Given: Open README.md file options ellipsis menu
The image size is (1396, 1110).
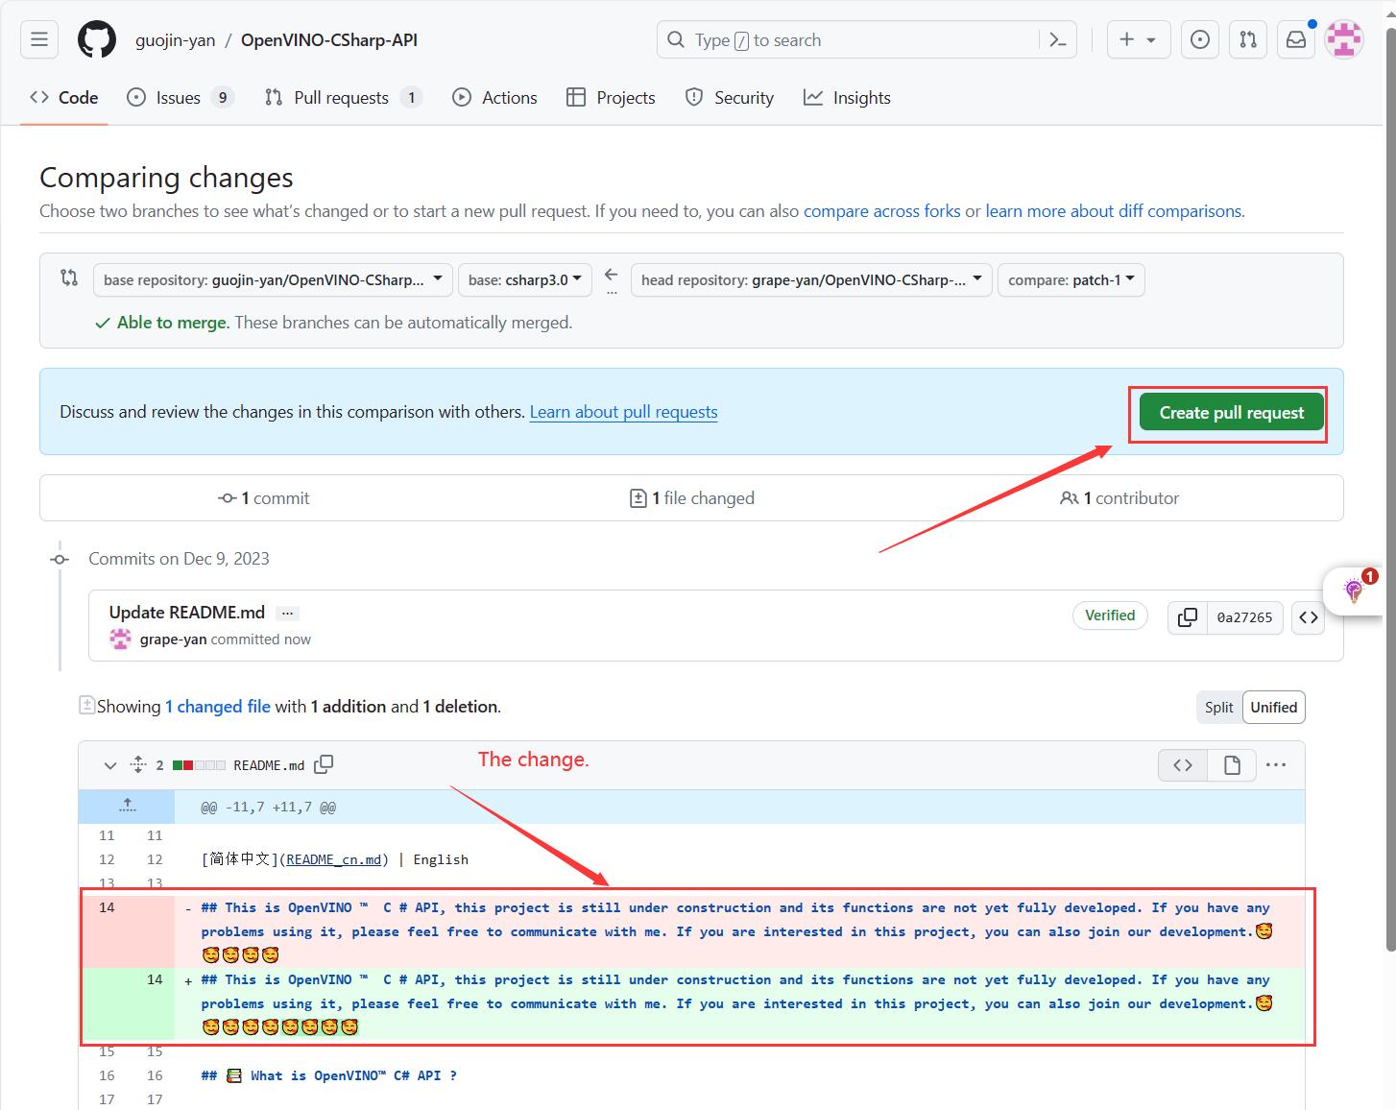Looking at the screenshot, I should pos(1276,764).
